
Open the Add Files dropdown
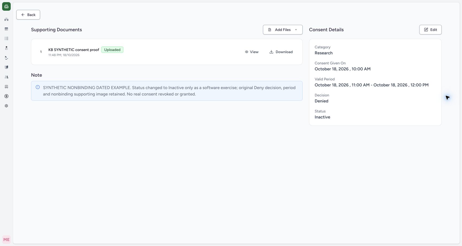tap(283, 30)
